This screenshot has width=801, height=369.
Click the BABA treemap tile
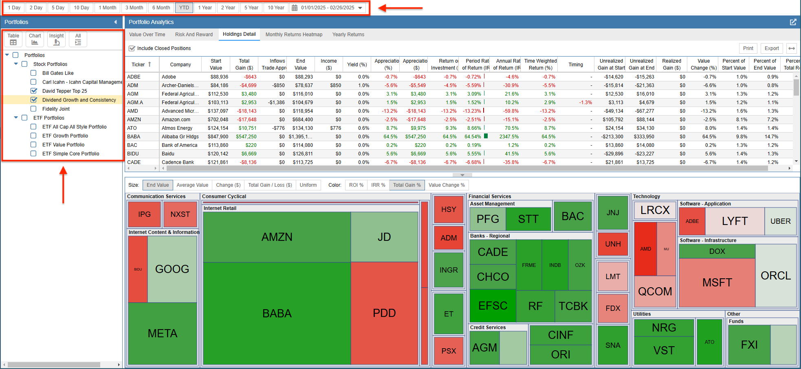277,313
